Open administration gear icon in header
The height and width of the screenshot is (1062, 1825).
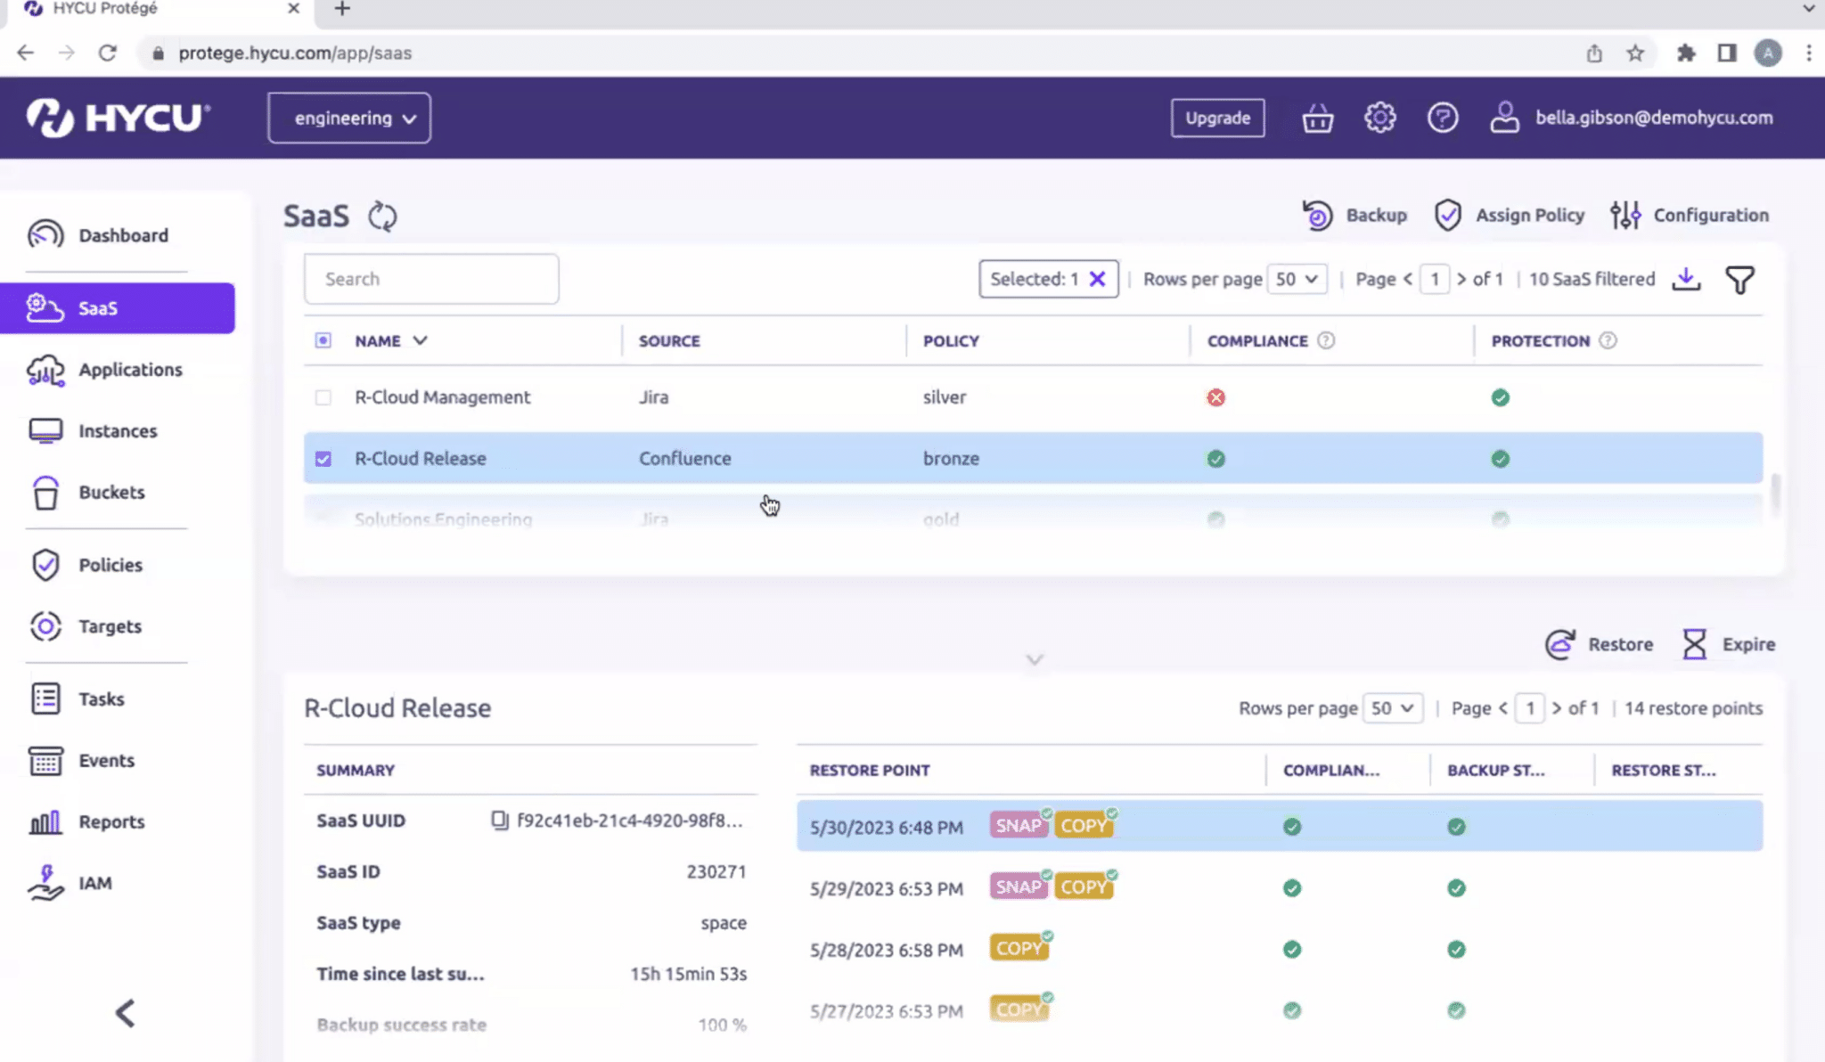pos(1379,118)
